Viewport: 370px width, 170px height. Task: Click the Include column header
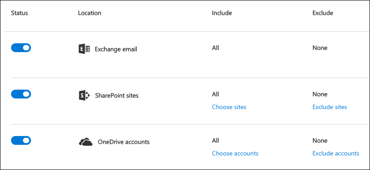point(222,13)
